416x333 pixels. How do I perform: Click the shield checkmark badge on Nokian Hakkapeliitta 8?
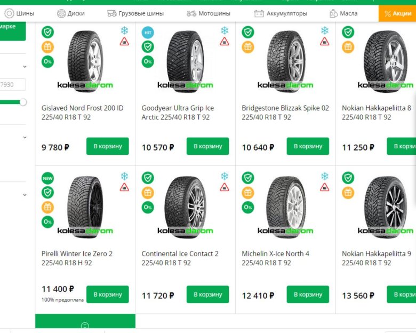click(348, 33)
